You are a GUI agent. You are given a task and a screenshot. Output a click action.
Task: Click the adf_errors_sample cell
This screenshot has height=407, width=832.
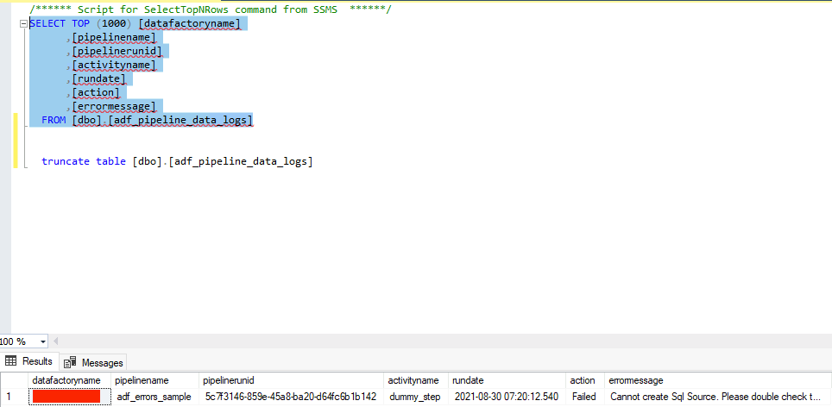tap(154, 397)
